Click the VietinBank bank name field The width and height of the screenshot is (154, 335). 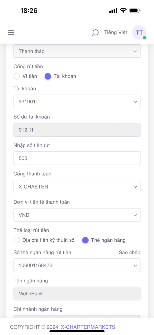[x=77, y=294]
